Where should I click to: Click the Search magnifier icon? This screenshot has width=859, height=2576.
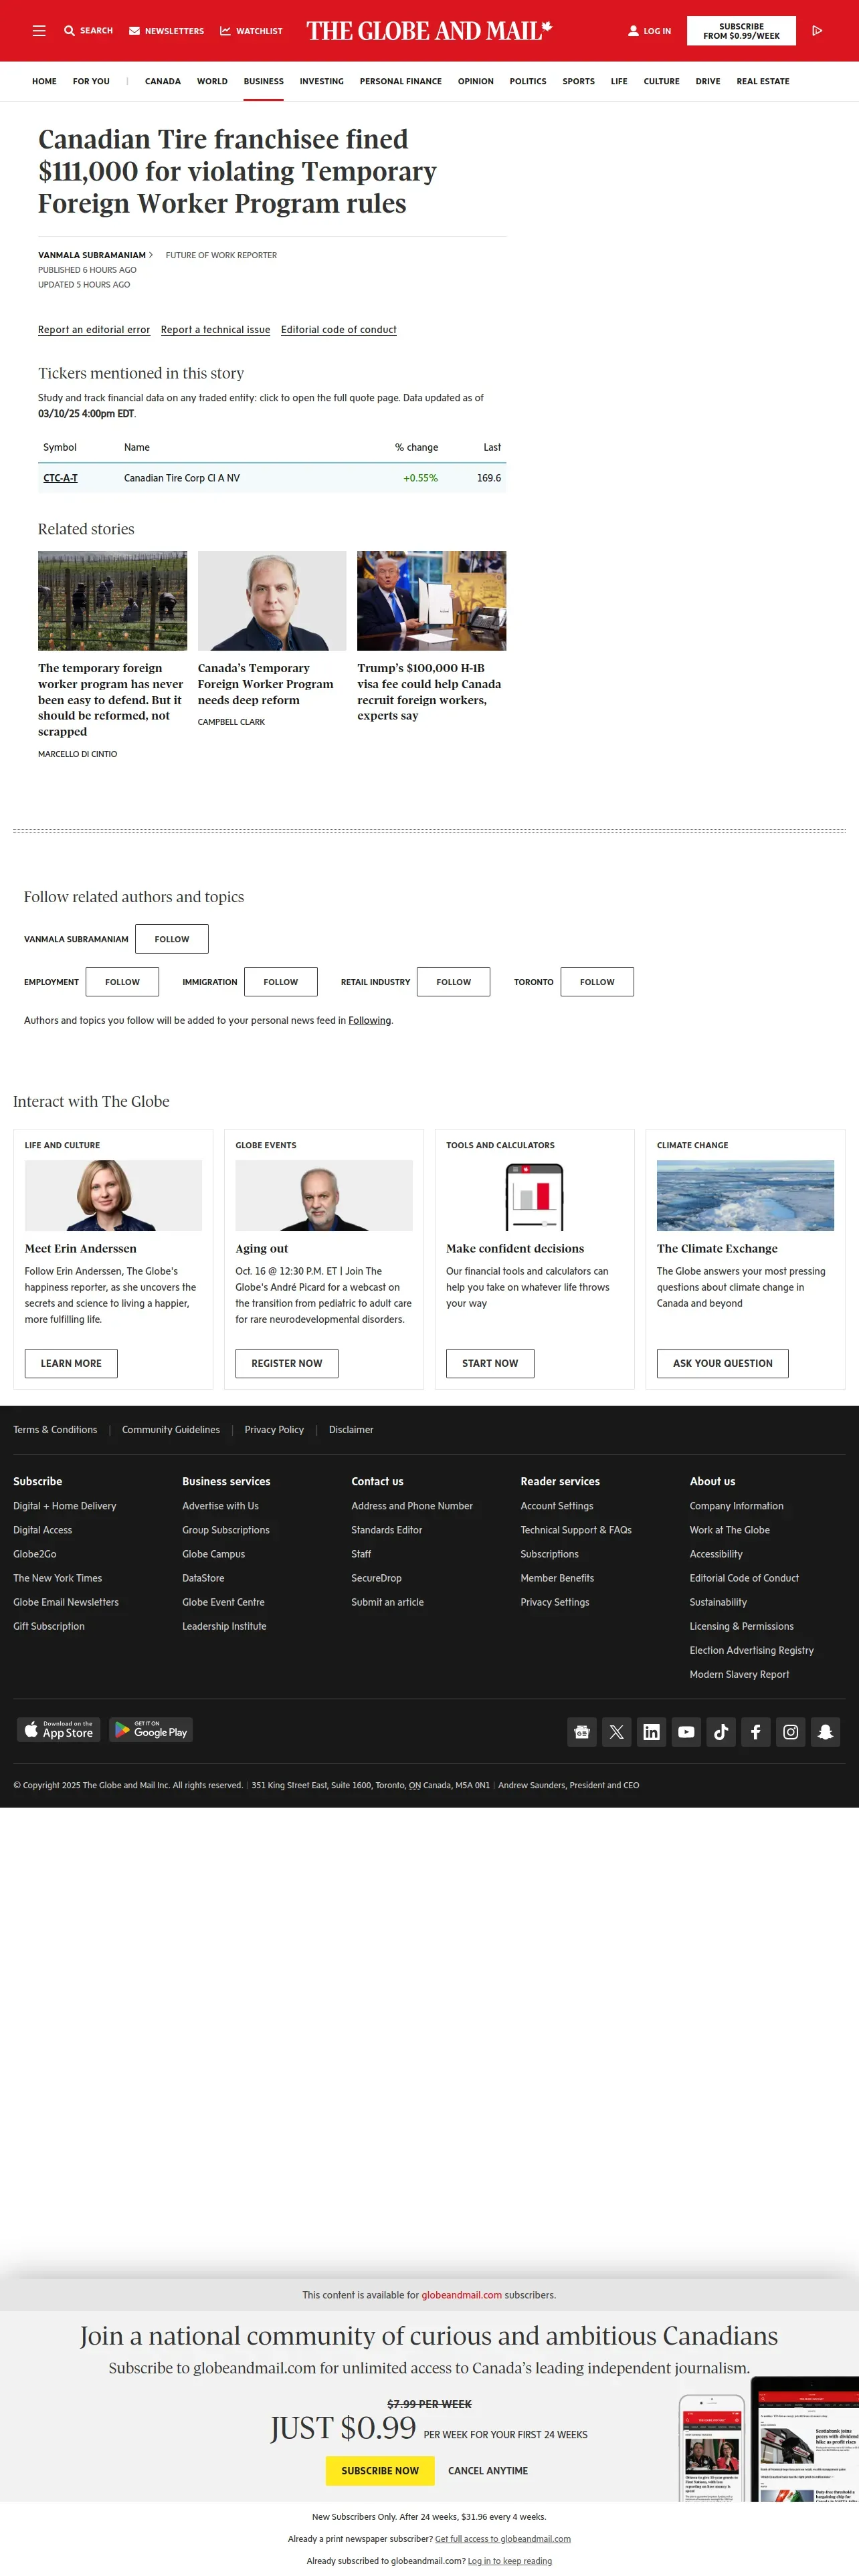(69, 31)
